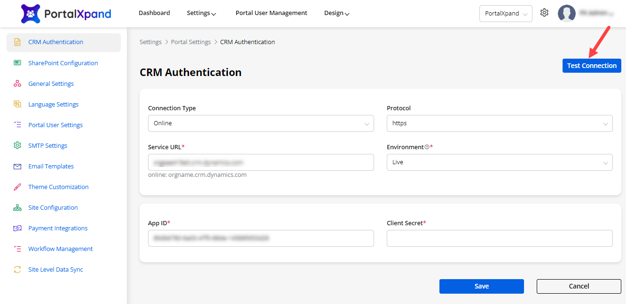The height and width of the screenshot is (304, 626).
Task: Cancel the CRM Authentication changes
Action: (x=579, y=286)
